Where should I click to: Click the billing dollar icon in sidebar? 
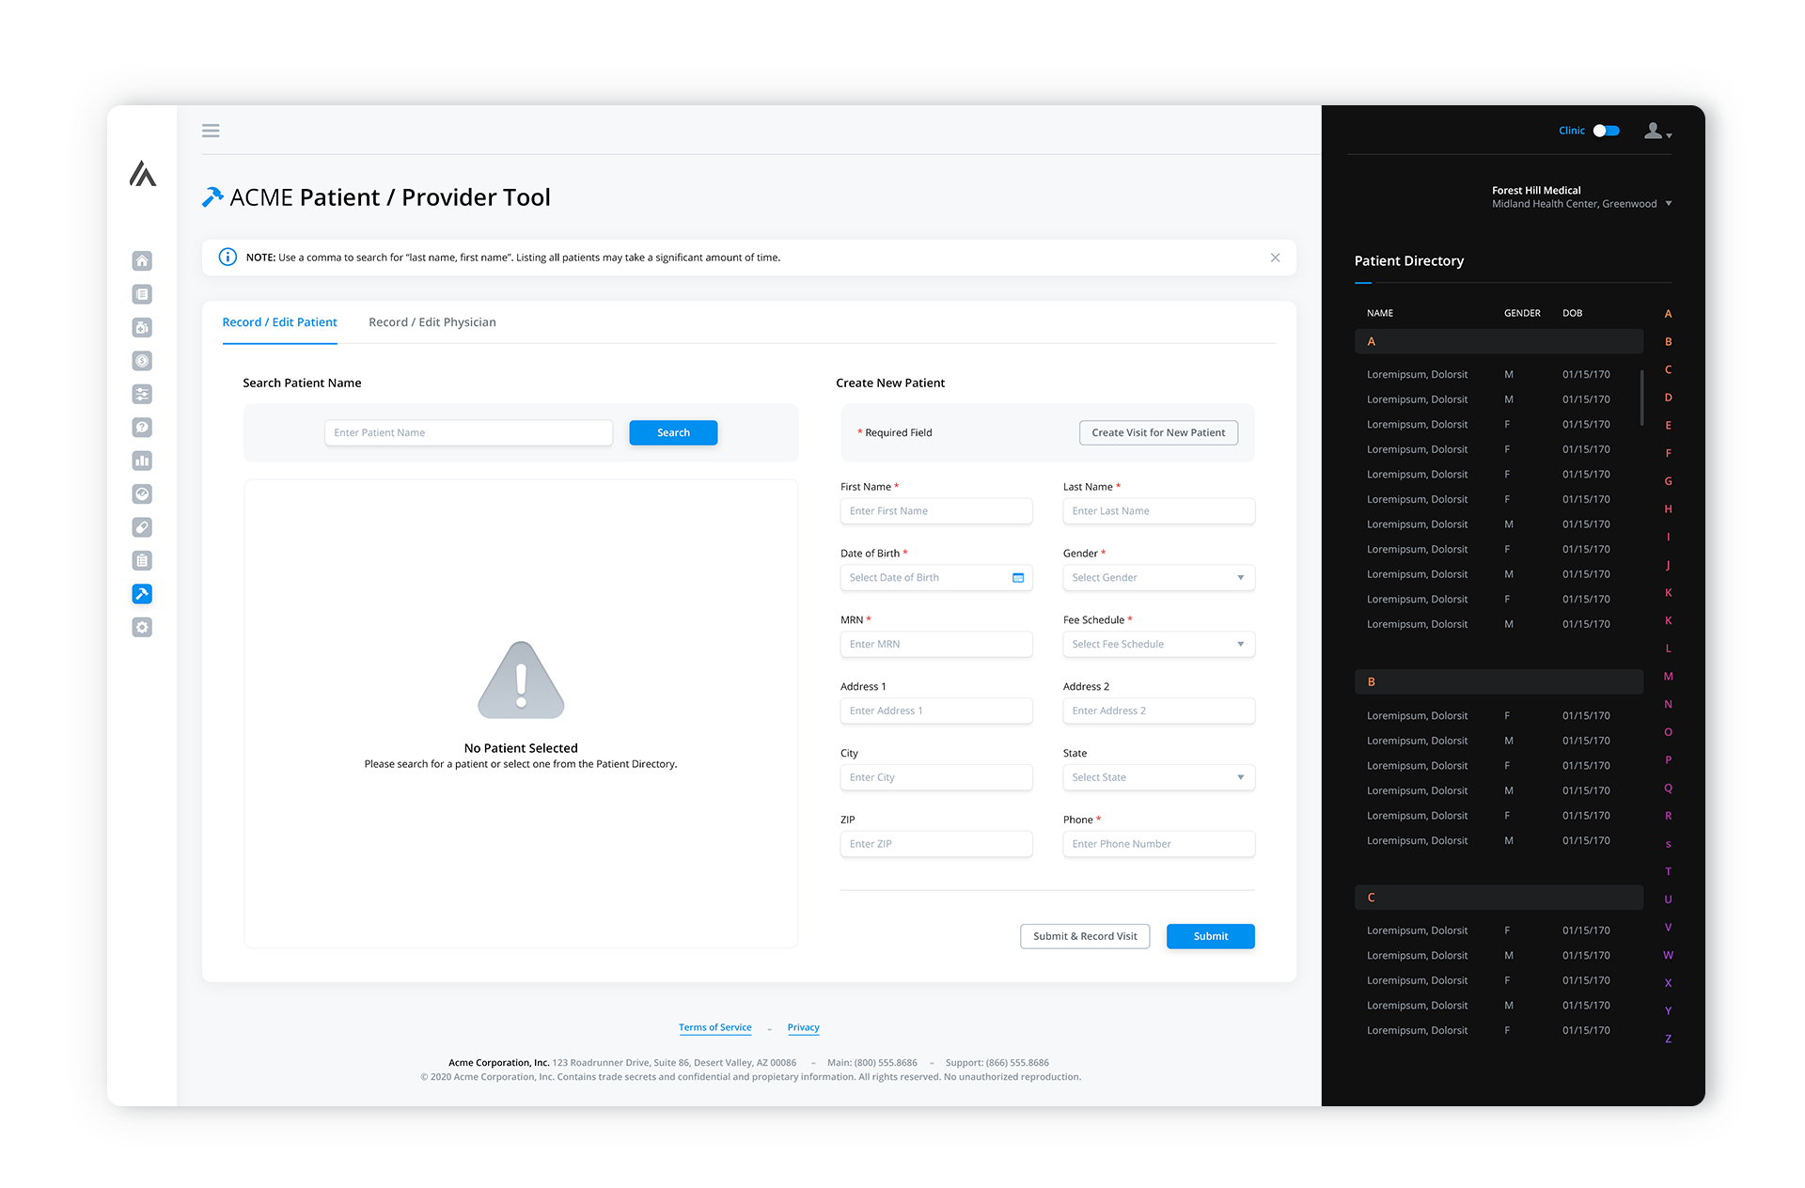(x=142, y=360)
